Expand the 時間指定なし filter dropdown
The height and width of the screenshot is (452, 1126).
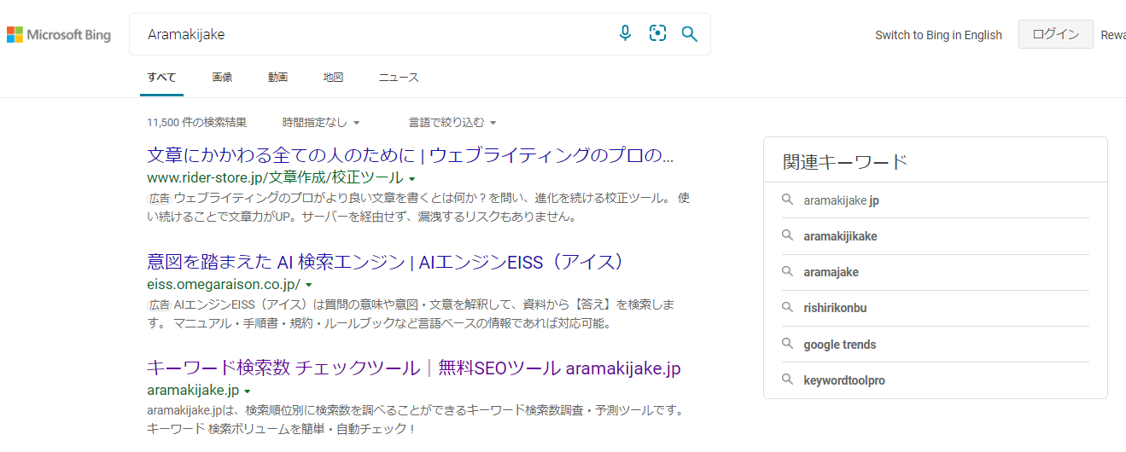coord(321,123)
